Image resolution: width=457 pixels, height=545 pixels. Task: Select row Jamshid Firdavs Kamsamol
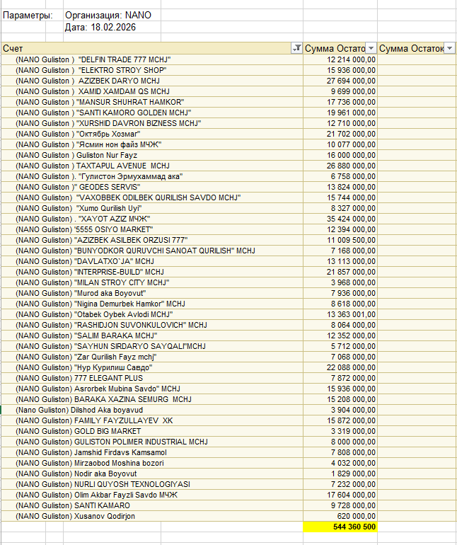(x=152, y=452)
